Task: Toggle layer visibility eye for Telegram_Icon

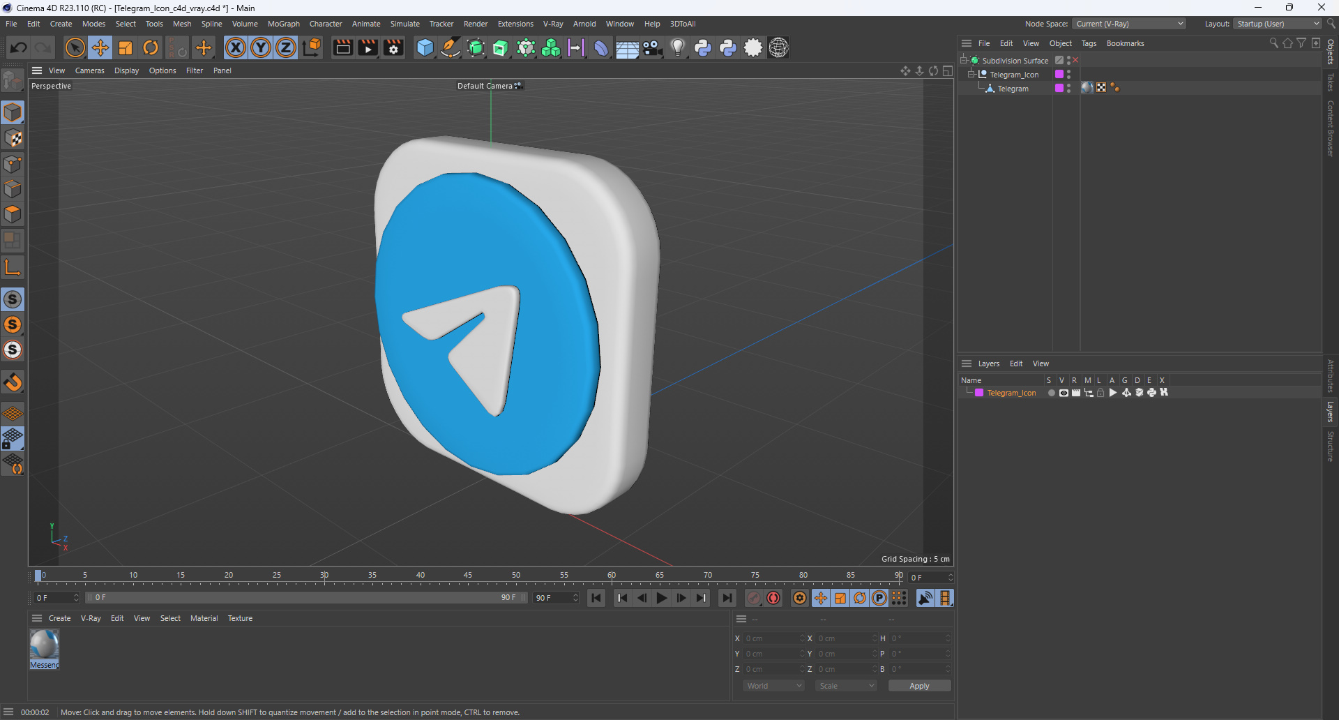Action: (1064, 393)
